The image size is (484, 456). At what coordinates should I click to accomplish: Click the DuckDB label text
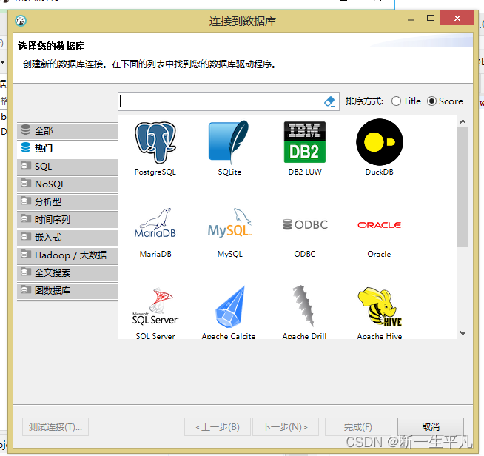tap(380, 172)
